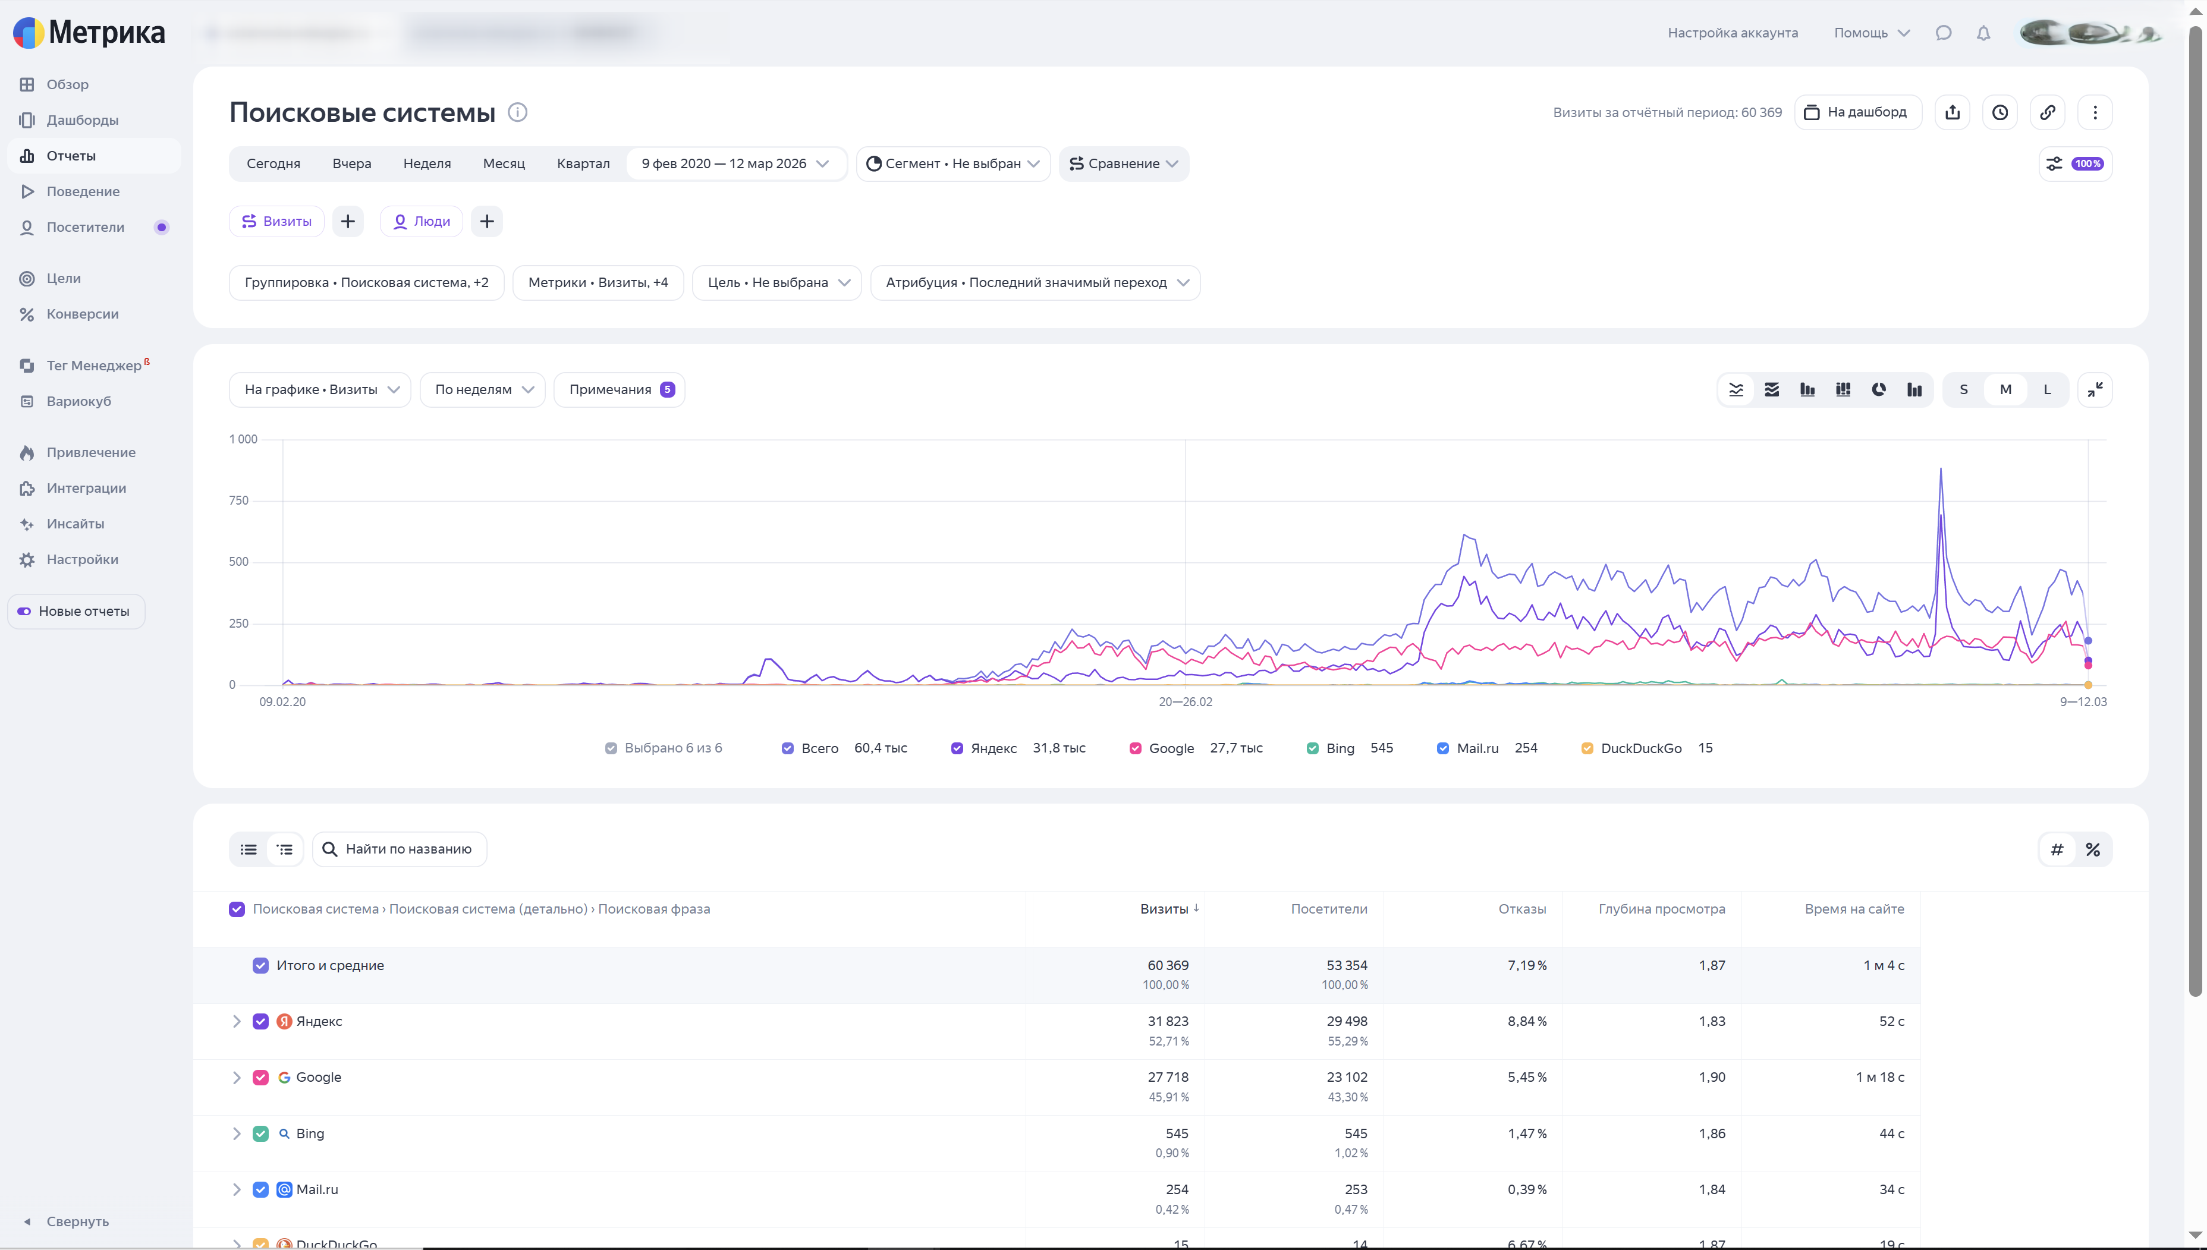Viewport: 2207px width, 1250px height.
Task: Uncheck the Яндекс table row checkbox
Action: tap(261, 1022)
